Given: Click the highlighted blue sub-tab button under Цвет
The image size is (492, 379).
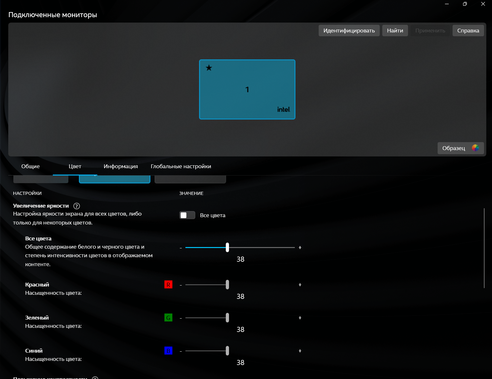Looking at the screenshot, I should (x=114, y=179).
